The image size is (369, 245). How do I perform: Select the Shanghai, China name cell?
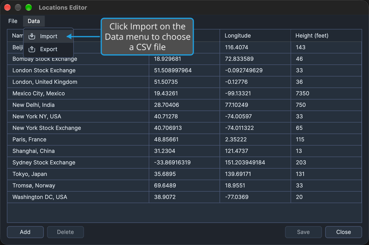coord(78,151)
